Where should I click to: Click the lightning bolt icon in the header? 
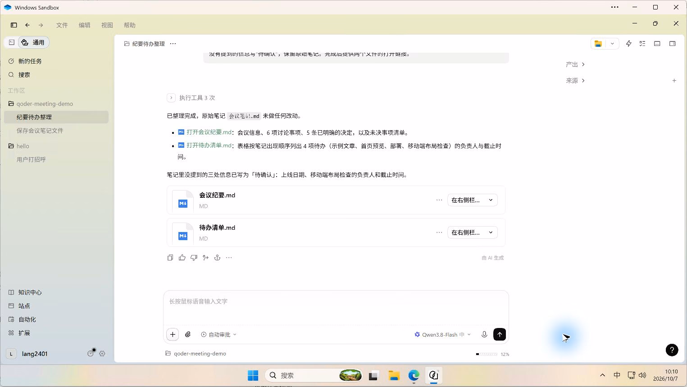pyautogui.click(x=628, y=44)
